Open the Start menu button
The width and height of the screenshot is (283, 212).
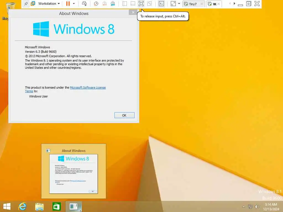coord(7,206)
